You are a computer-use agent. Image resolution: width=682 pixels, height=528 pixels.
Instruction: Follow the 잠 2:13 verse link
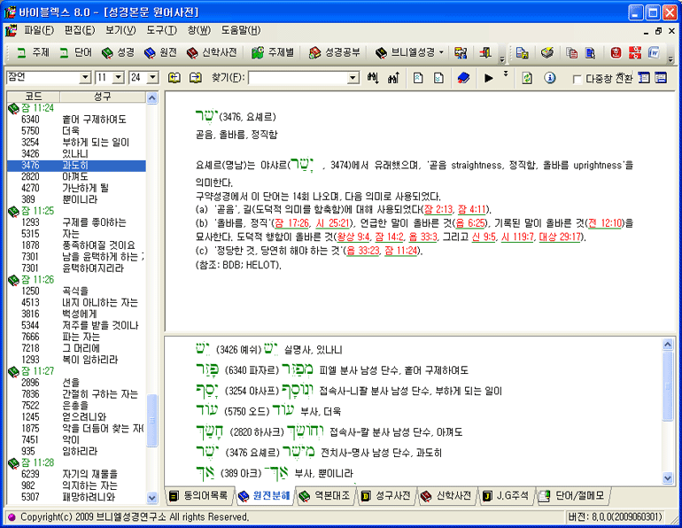pyautogui.click(x=438, y=209)
